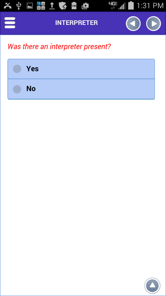Screen dimensions: 166x296
Task: Choose the Yes answer row
Action: coord(81,69)
